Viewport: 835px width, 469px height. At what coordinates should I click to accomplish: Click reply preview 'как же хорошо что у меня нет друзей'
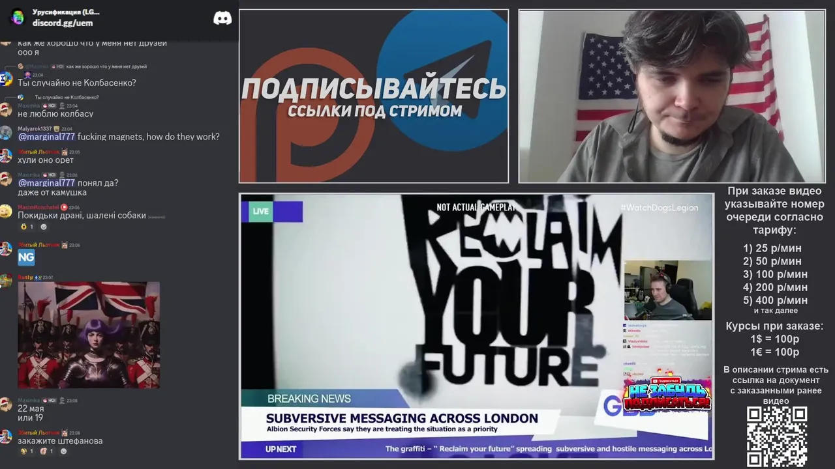coord(106,66)
